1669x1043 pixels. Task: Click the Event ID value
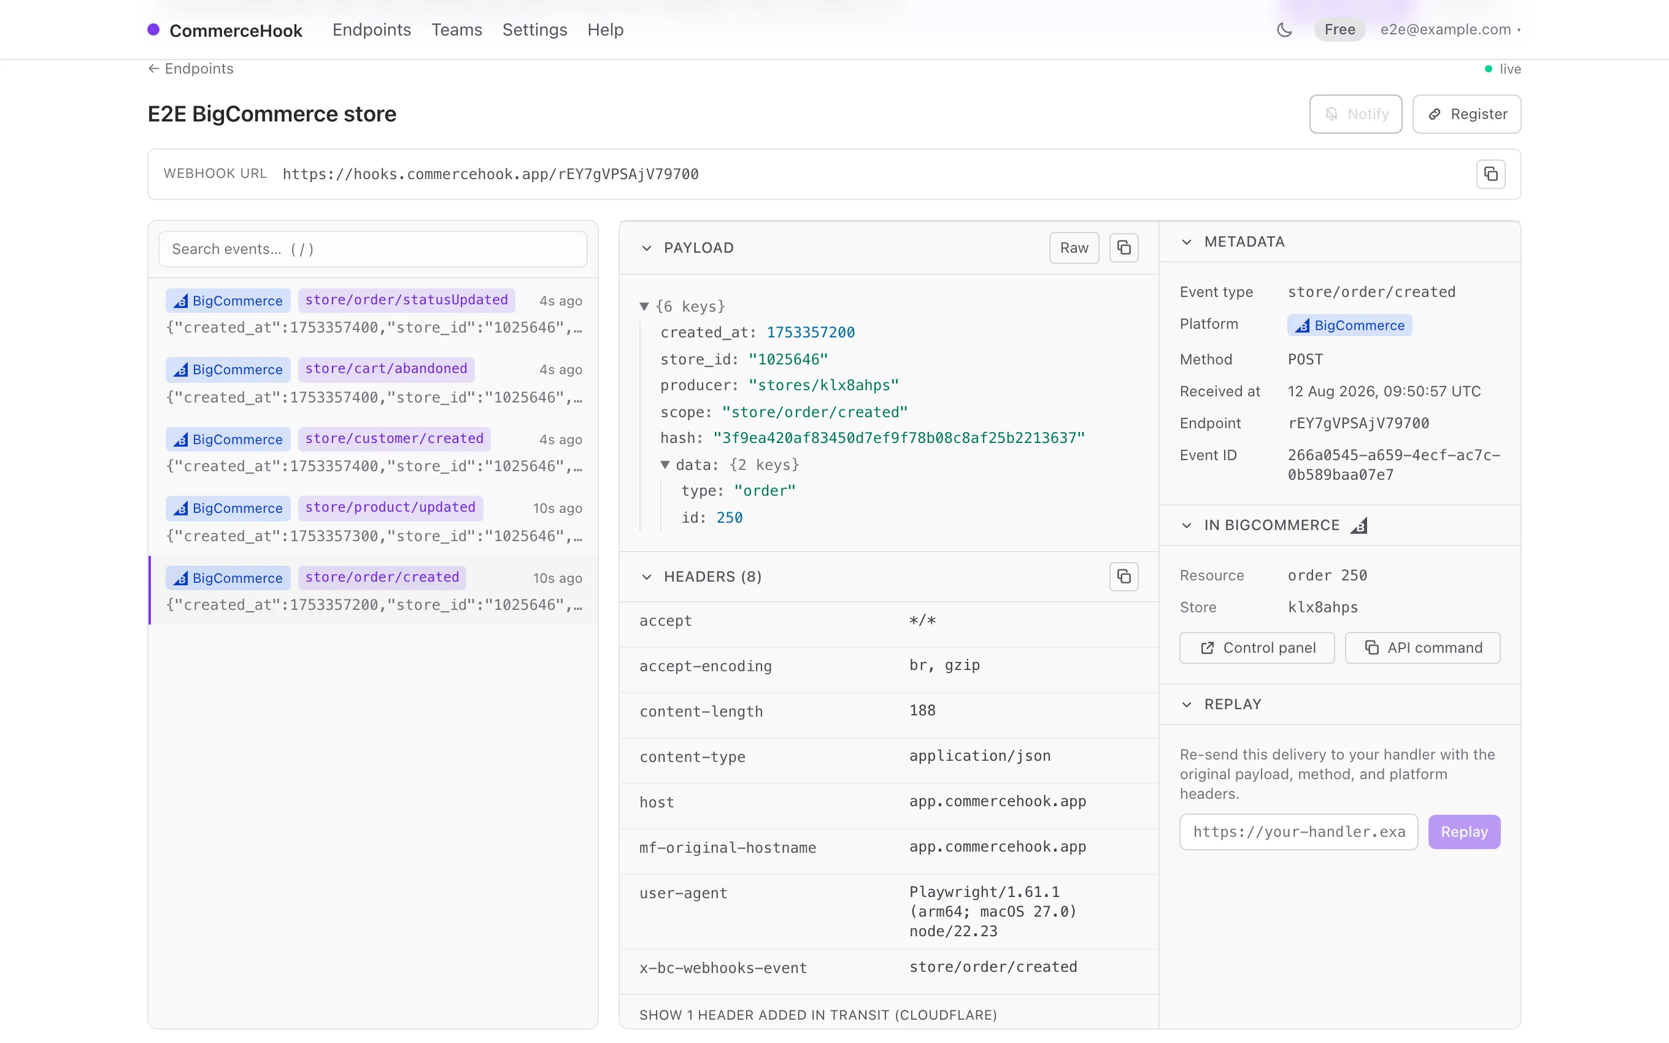(1393, 465)
